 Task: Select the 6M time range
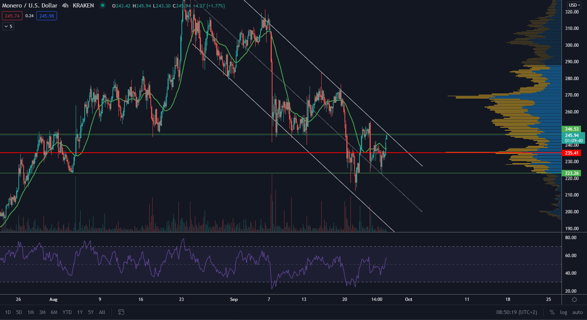pyautogui.click(x=54, y=312)
